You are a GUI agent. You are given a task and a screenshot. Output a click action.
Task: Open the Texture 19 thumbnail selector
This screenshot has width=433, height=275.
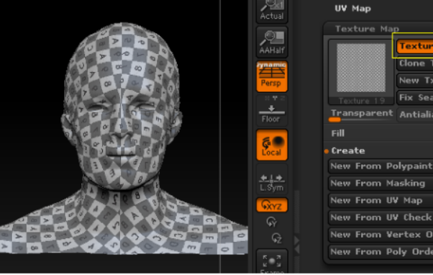pyautogui.click(x=361, y=72)
